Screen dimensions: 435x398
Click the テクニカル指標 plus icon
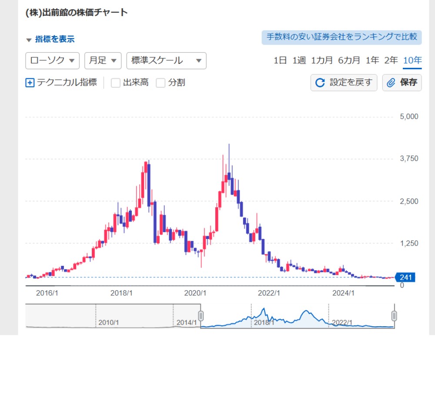(x=30, y=83)
